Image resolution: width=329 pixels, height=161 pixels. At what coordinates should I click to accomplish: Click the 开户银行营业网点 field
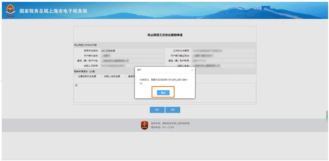(224, 56)
